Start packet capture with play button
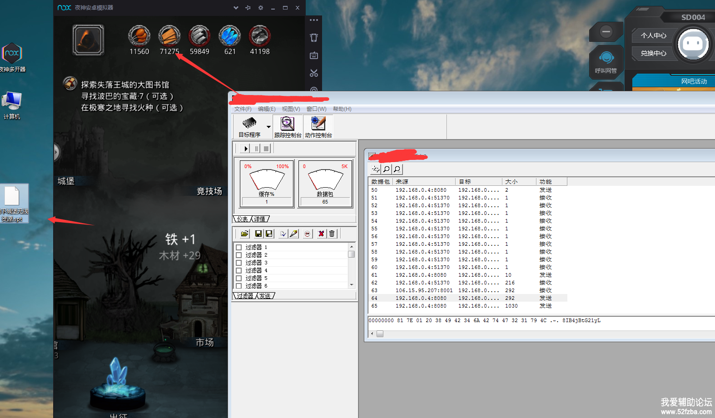The width and height of the screenshot is (715, 418). [x=246, y=149]
